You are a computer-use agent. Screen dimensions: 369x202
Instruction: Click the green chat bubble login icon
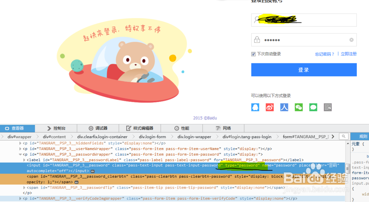(x=313, y=107)
